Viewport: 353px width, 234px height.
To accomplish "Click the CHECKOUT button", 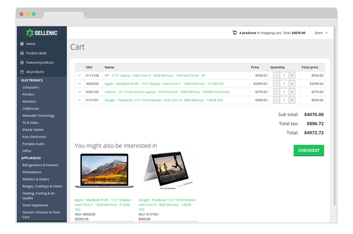I will click(x=308, y=151).
